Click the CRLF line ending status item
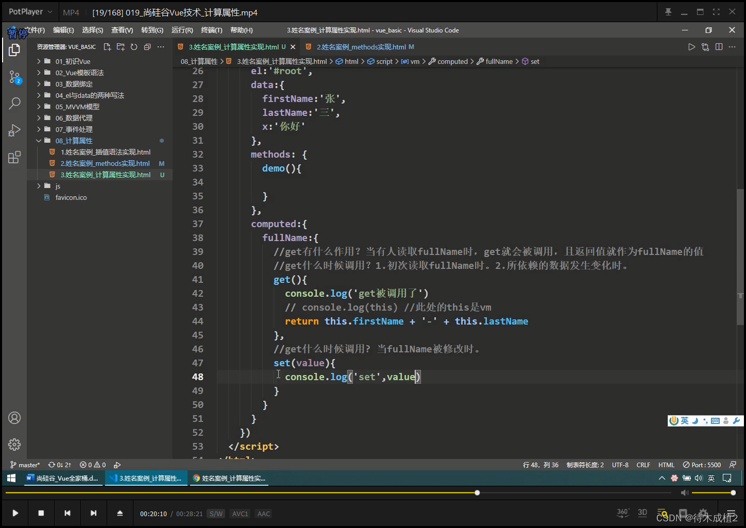Screen dimensions: 746x528 click(x=643, y=465)
